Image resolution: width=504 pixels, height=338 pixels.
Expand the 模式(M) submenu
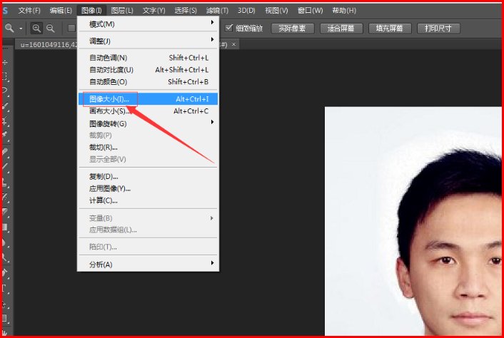click(x=148, y=24)
